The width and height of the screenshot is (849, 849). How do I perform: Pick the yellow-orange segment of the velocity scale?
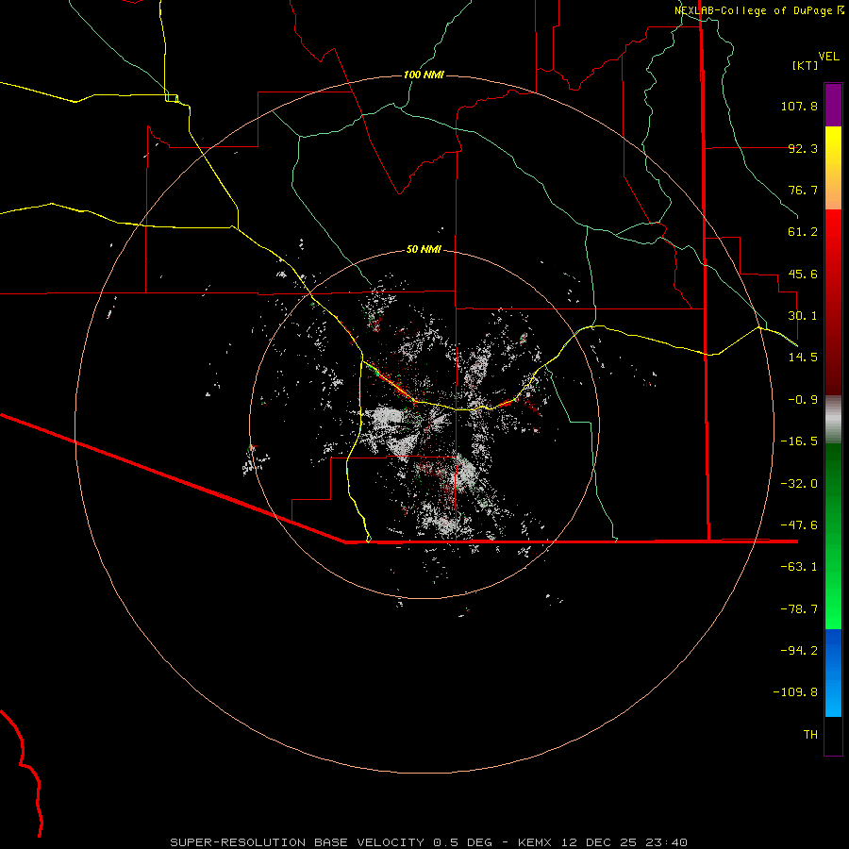(x=833, y=168)
